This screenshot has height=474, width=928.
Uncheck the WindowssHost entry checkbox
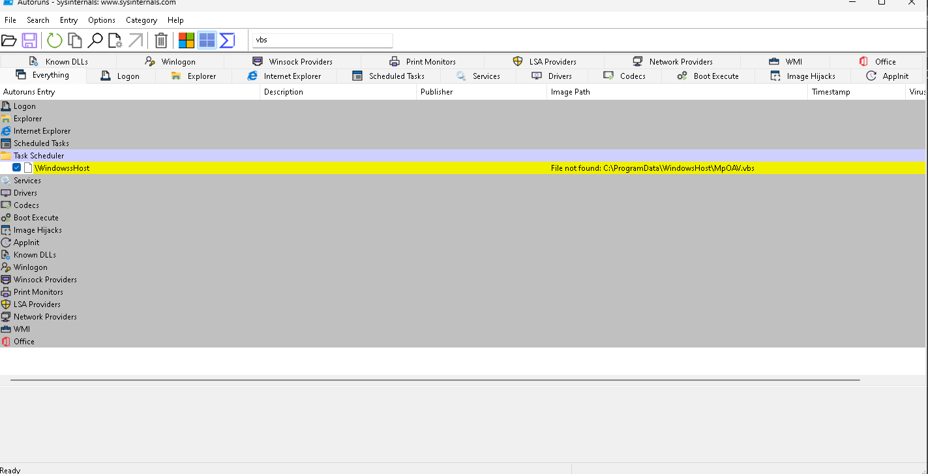(x=17, y=168)
